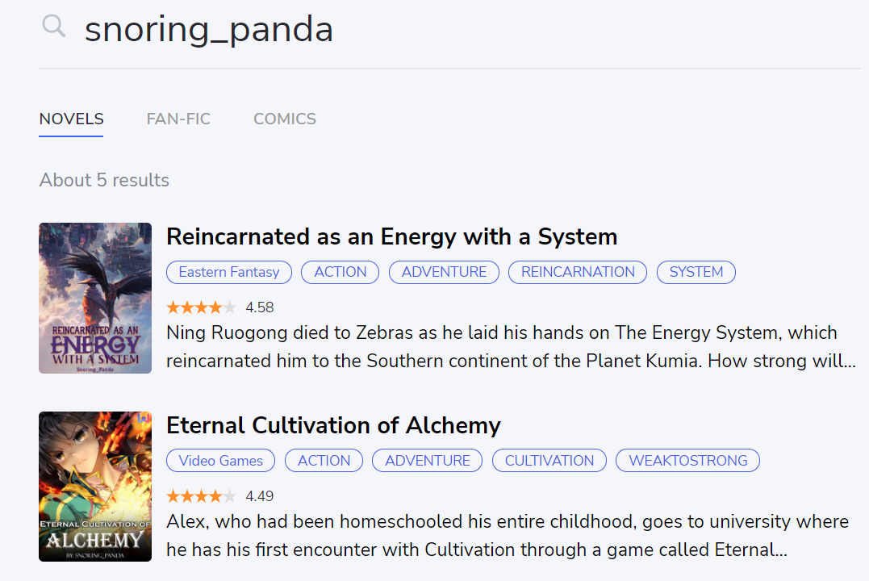Select the Eastern Fantasy genre tag

tap(229, 272)
